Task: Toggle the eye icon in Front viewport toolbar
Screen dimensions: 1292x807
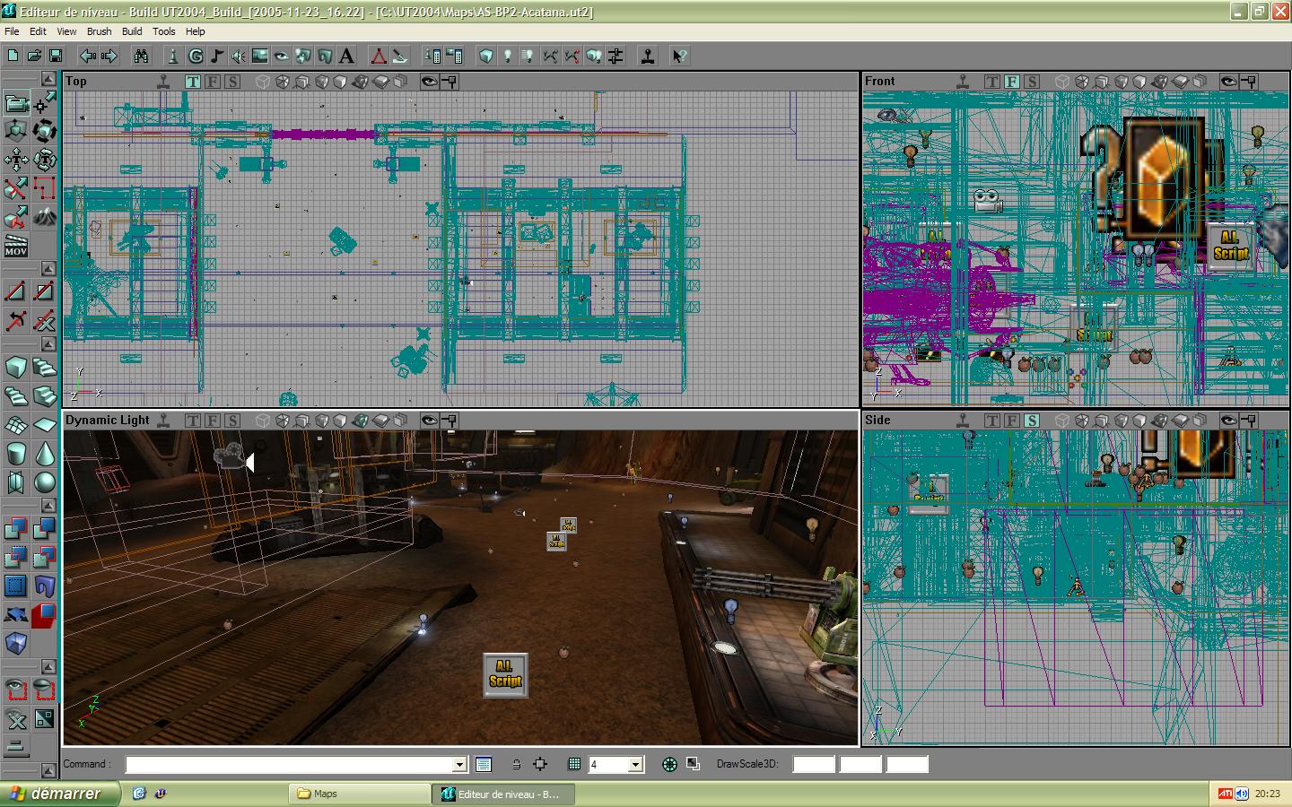Action: 1228,82
